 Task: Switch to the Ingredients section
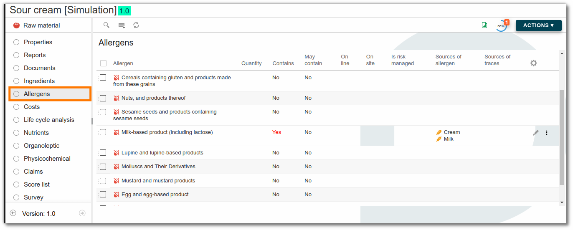(x=39, y=81)
